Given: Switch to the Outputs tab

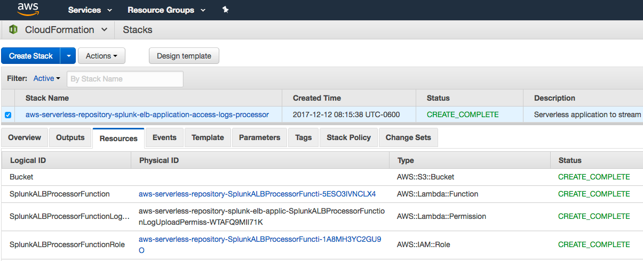Looking at the screenshot, I should coord(70,137).
